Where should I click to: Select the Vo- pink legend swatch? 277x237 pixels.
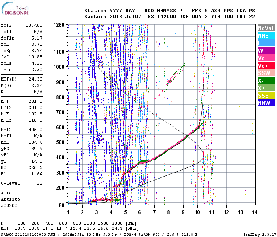click(266, 58)
